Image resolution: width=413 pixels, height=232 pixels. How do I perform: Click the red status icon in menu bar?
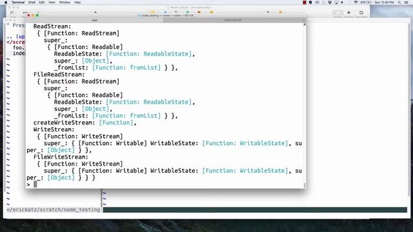point(305,3)
